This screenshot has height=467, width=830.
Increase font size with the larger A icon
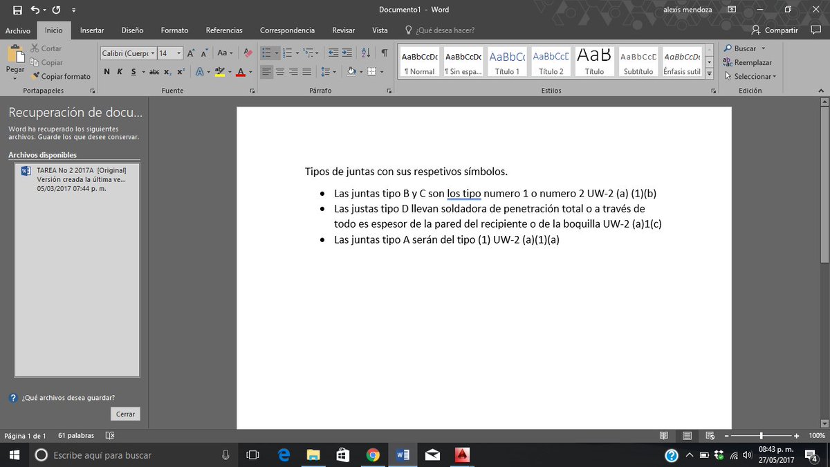[x=191, y=53]
